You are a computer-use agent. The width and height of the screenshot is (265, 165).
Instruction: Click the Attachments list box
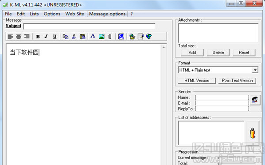pos(218,33)
